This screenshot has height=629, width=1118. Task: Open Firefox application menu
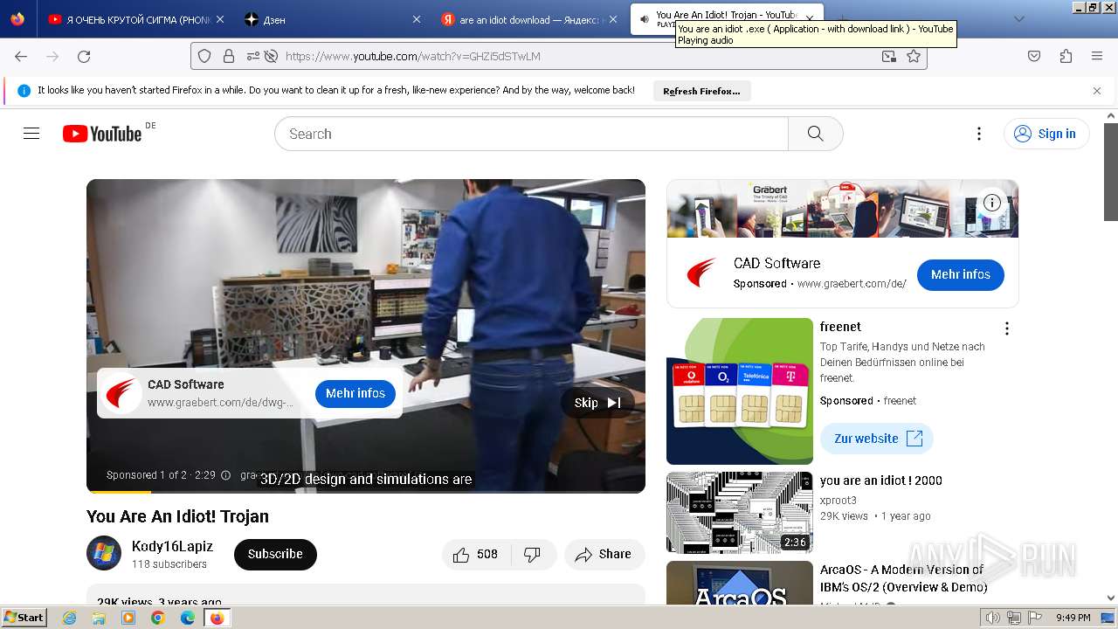click(1097, 56)
